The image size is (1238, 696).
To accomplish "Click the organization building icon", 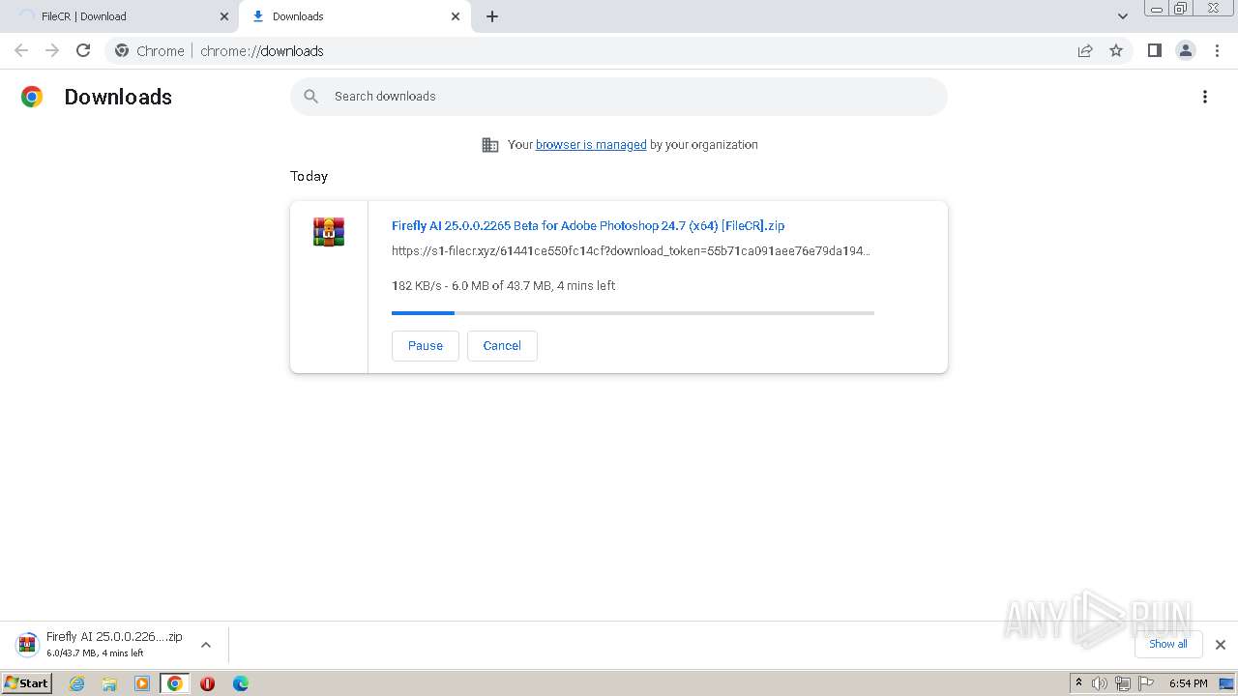I will click(x=490, y=145).
